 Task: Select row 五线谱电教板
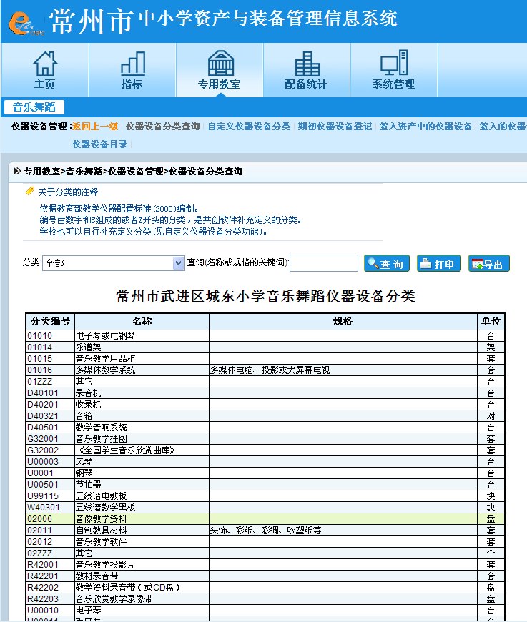coord(265,496)
